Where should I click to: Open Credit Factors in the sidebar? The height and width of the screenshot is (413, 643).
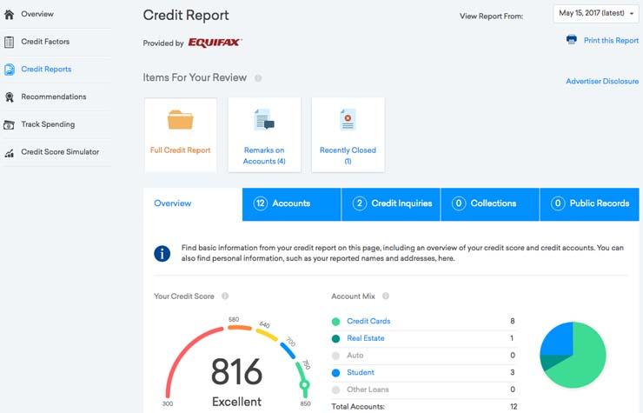[45, 42]
